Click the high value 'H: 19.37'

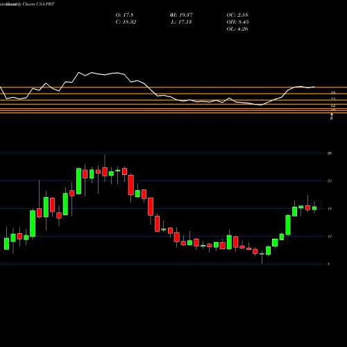click(x=182, y=15)
